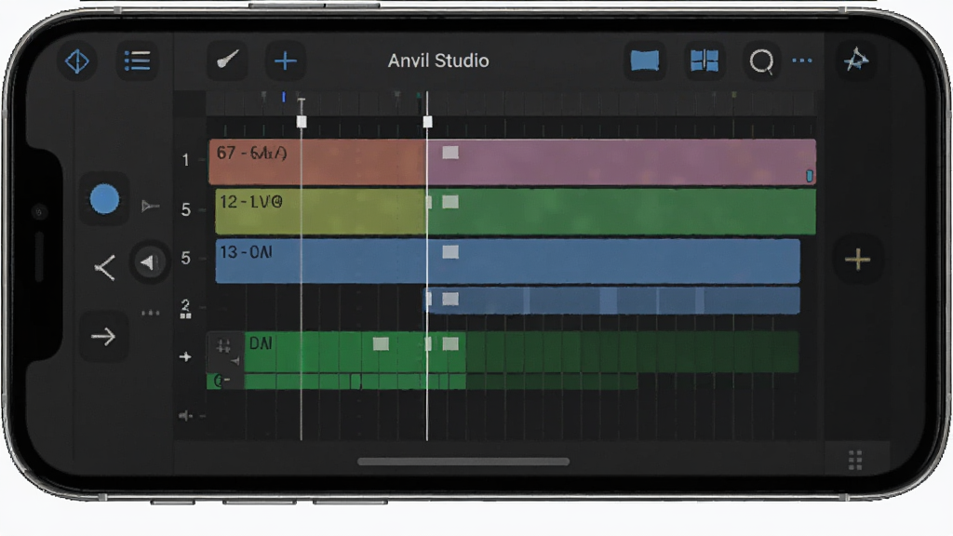
Task: Select the pink region on track 1
Action: [621, 162]
